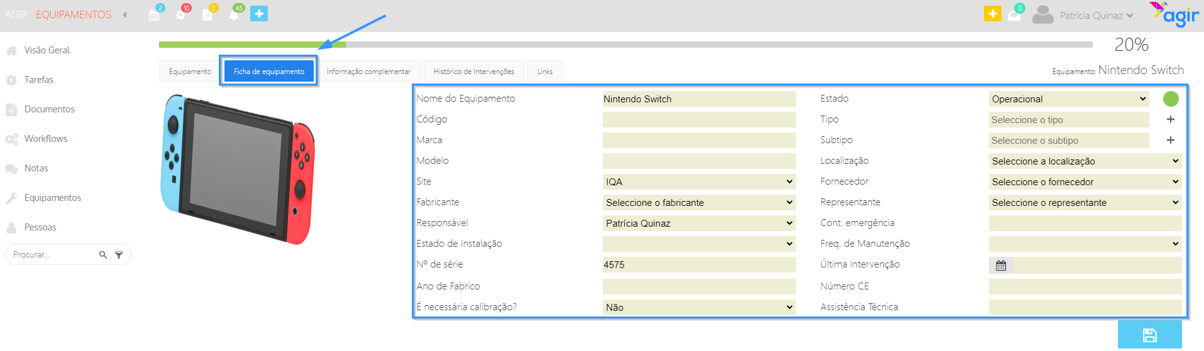Click the EQUIPAMENTOS header title
Viewport: 1204px width, 351px height.
click(74, 14)
